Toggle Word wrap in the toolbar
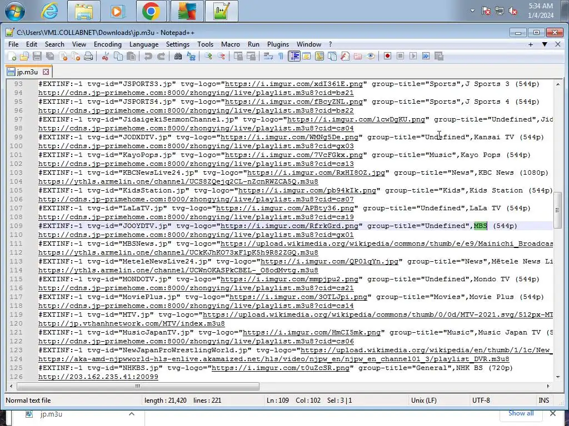Image resolution: width=569 pixels, height=426 pixels. pyautogui.click(x=268, y=57)
